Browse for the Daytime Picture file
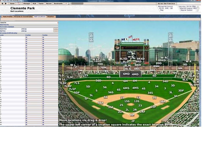The width and height of the screenshot is (203, 152). [x=56, y=29]
